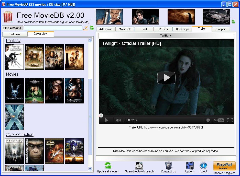Image resolution: width=240 pixels, height=176 pixels.
Task: Click the cover list scrollbar thumb
Action: point(90,117)
